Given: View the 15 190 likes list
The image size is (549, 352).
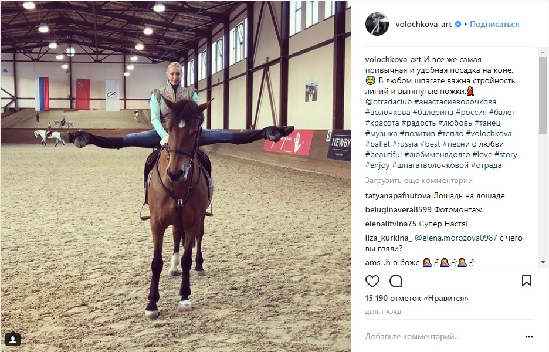Looking at the screenshot, I should tap(416, 299).
